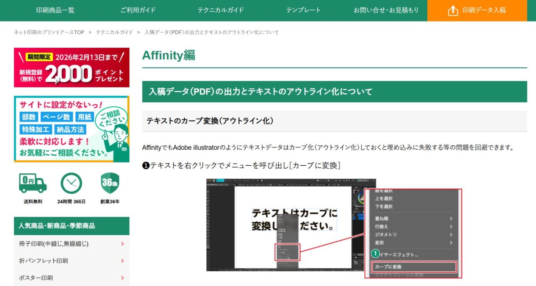Click ネット印刷のプリントアースTOP breadcrumb link
This screenshot has height=286, width=536.
49,33
